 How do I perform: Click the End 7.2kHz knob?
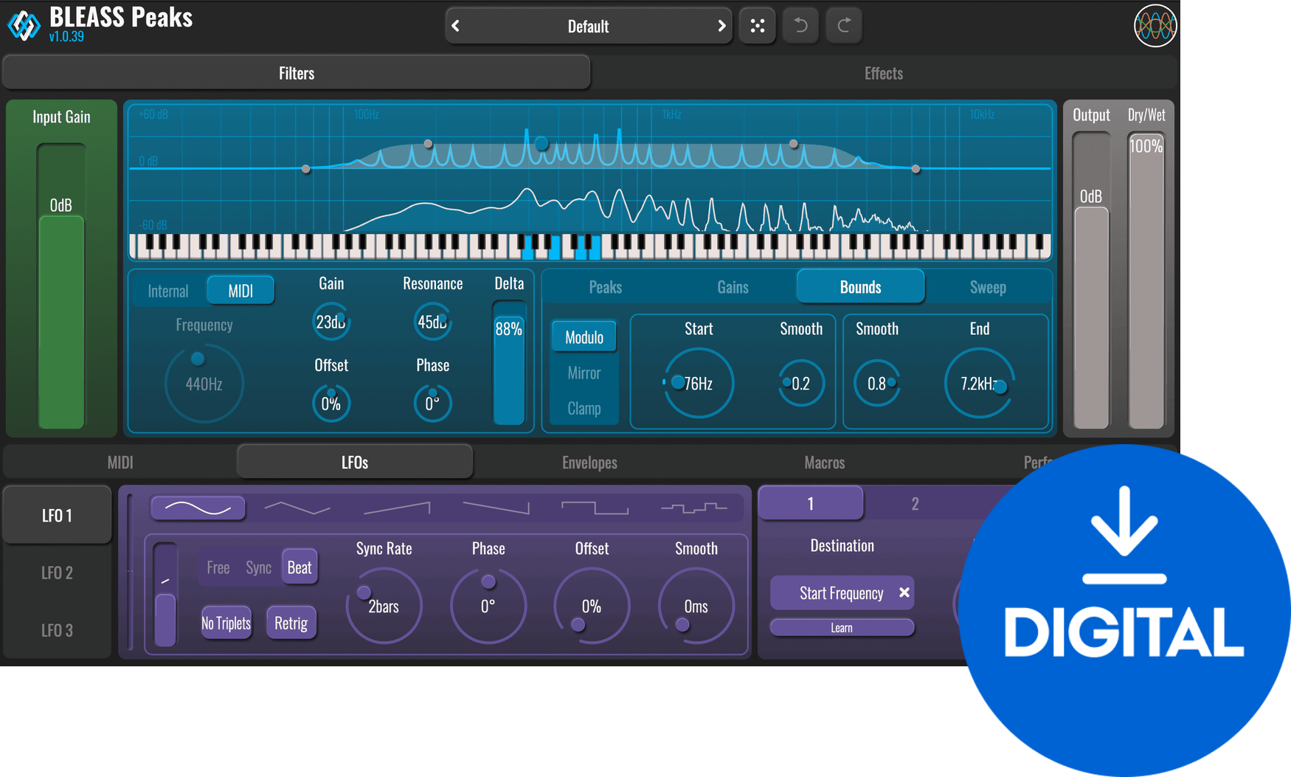(980, 384)
